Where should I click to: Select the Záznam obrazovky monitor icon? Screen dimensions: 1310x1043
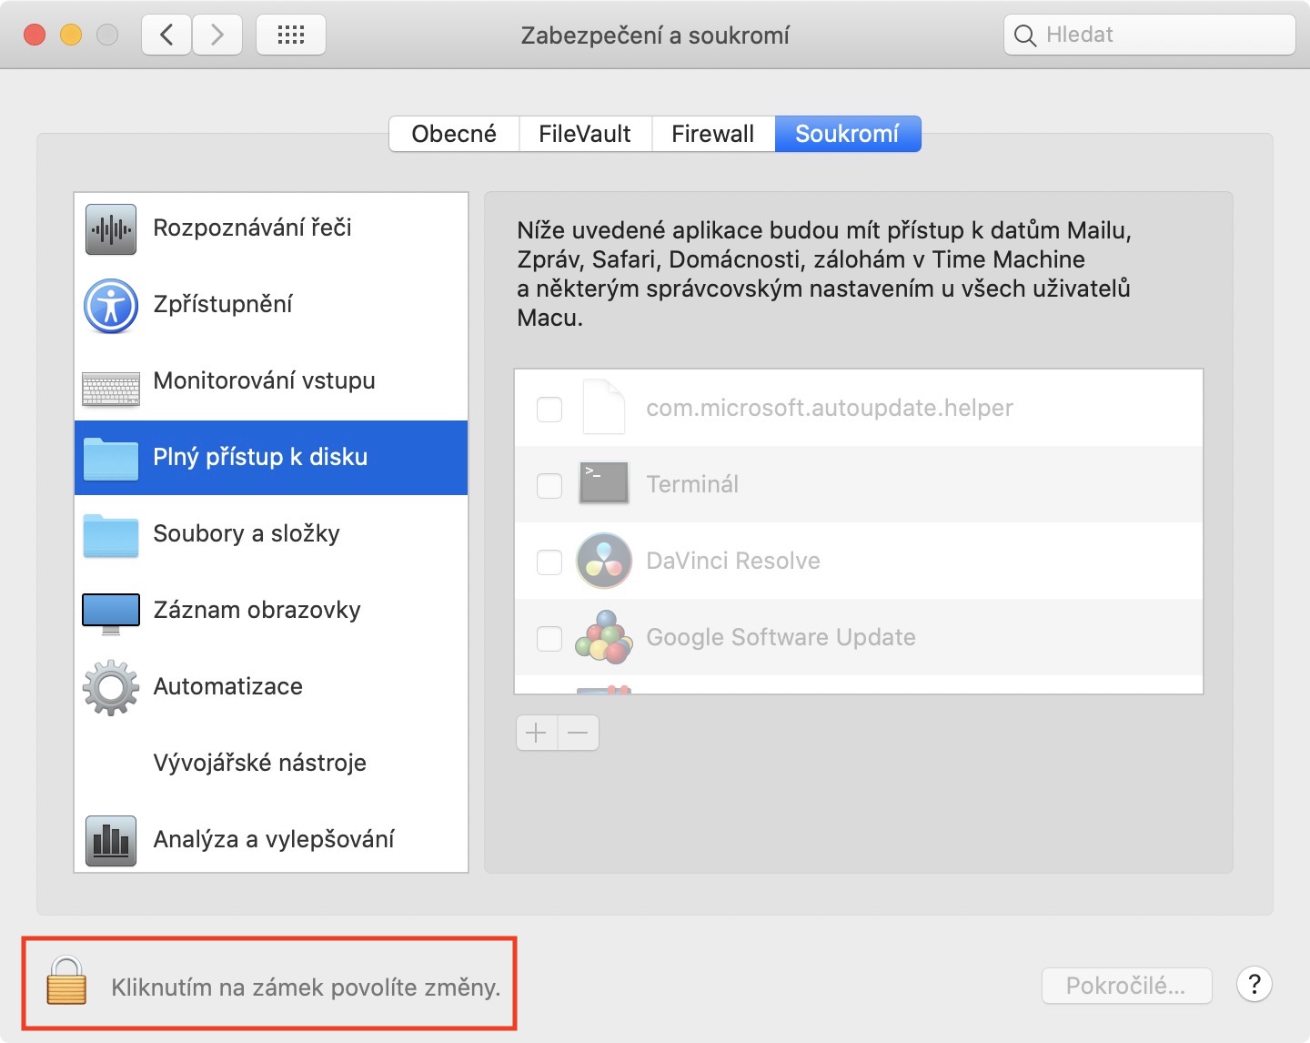point(111,613)
